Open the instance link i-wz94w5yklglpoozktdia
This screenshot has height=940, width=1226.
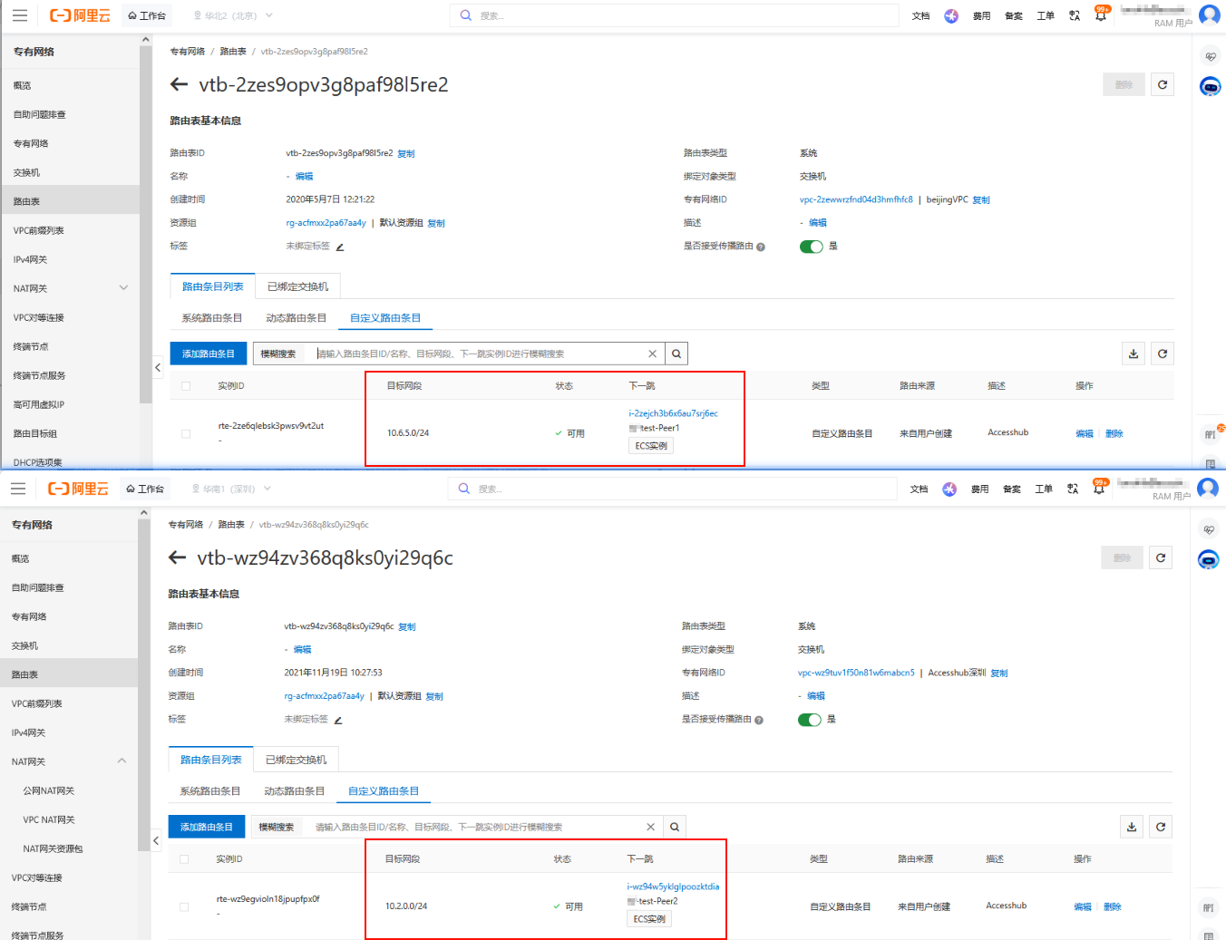point(673,887)
